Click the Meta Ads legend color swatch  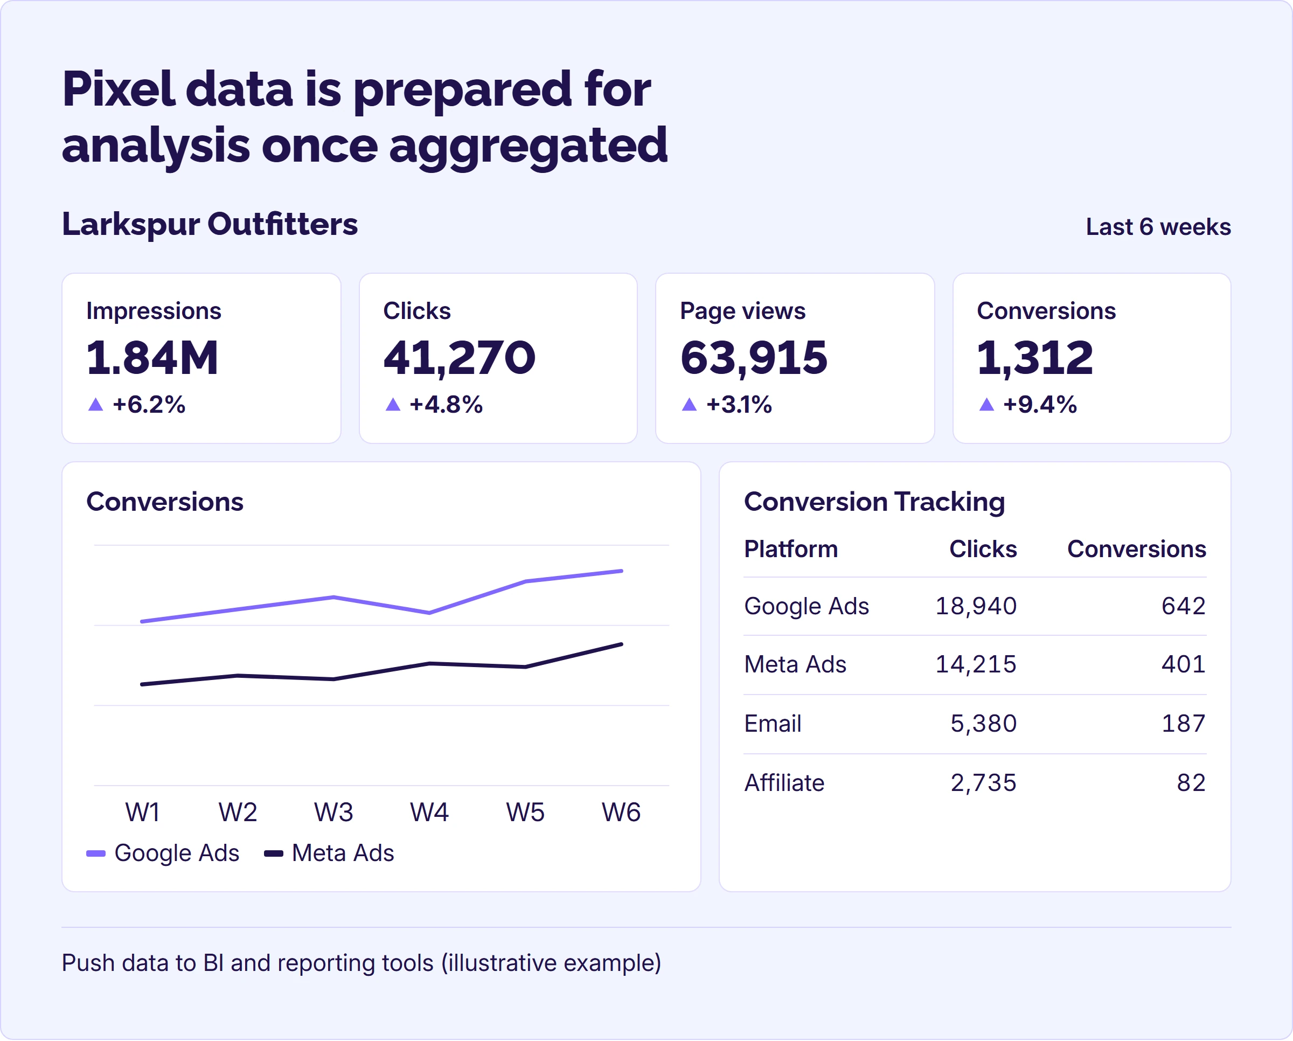pos(274,853)
